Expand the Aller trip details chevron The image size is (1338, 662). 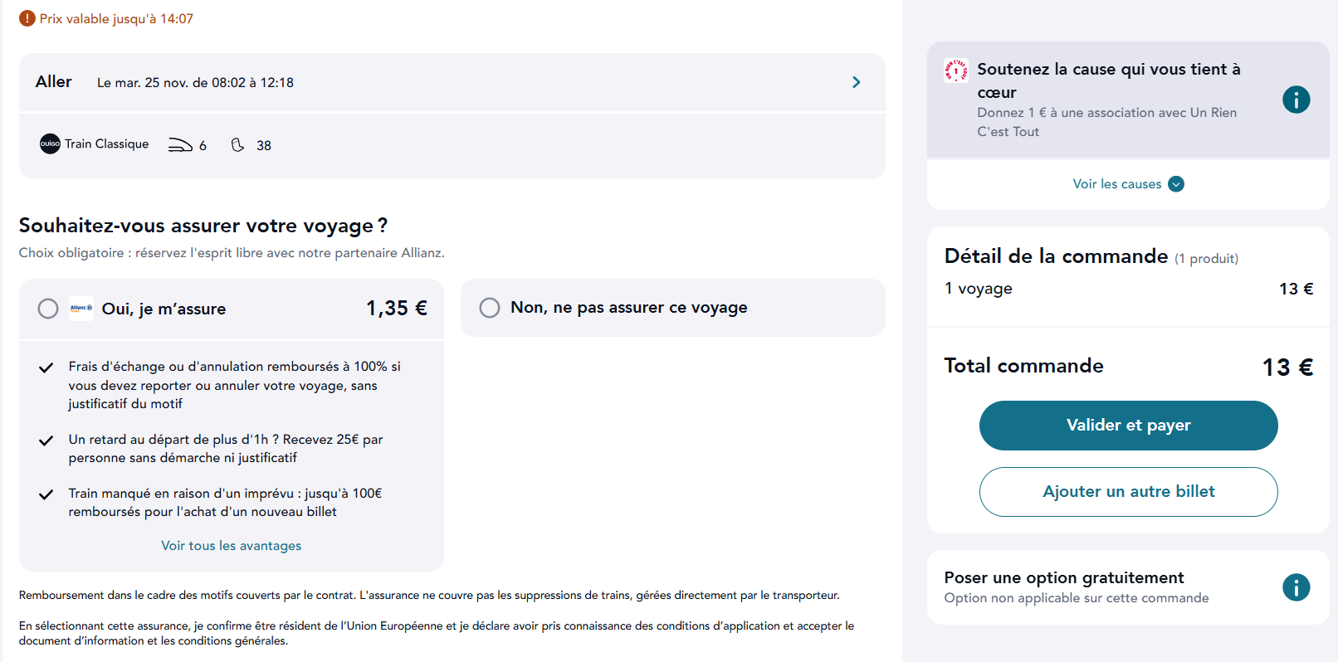[x=856, y=82]
